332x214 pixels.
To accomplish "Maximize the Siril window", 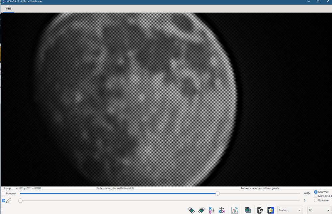I will pyautogui.click(x=318, y=1).
